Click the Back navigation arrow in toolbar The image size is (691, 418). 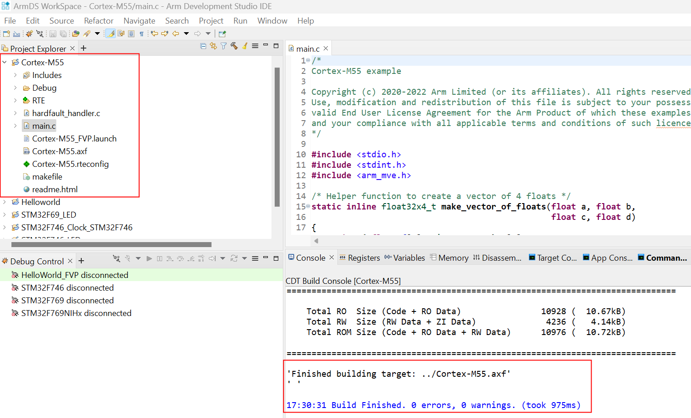176,34
